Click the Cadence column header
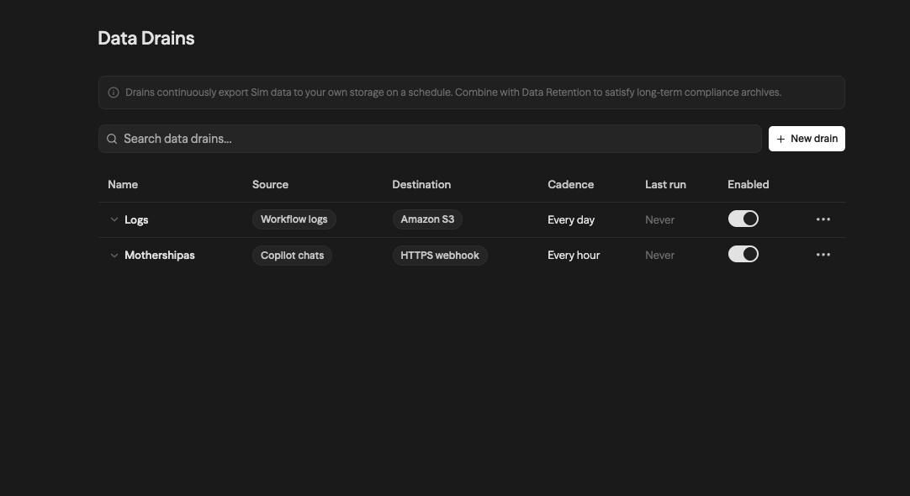 coord(570,184)
